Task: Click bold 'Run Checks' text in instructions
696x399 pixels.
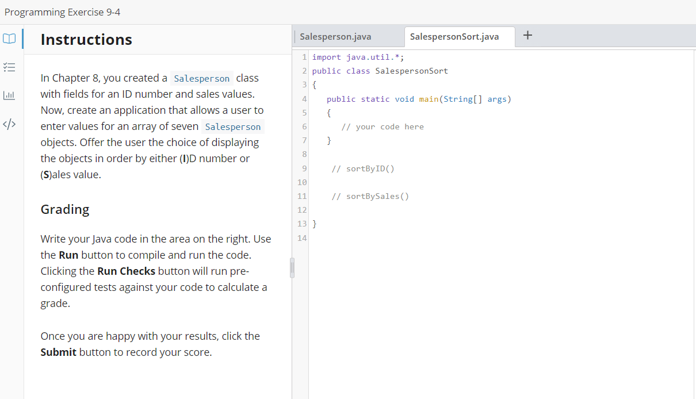Action: [x=127, y=271]
